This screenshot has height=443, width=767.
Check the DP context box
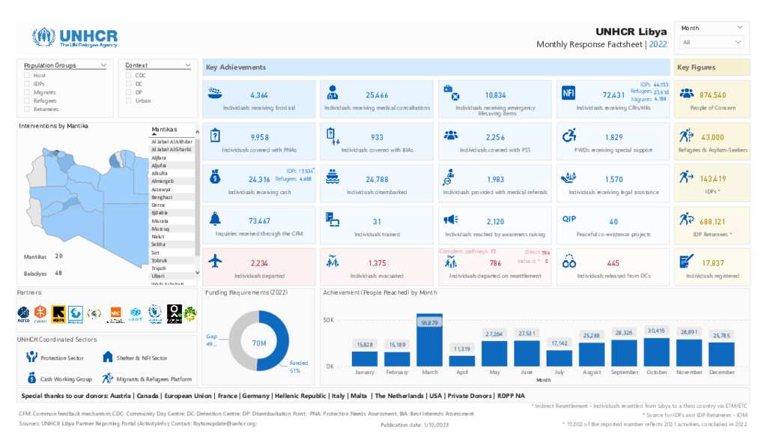click(x=129, y=92)
